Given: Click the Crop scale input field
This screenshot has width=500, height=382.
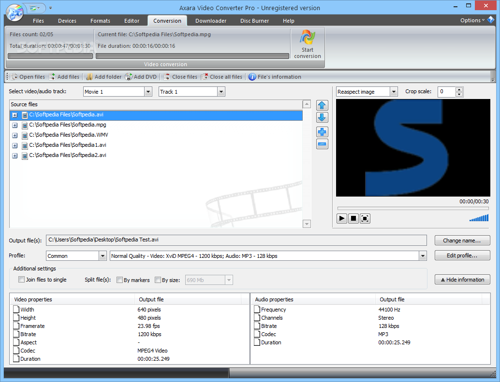Looking at the screenshot, I should coord(447,92).
